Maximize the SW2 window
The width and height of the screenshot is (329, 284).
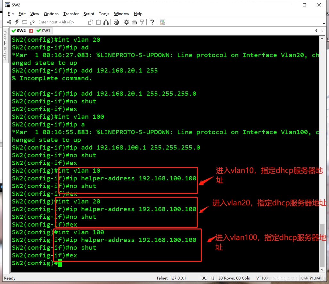[x=304, y=5]
